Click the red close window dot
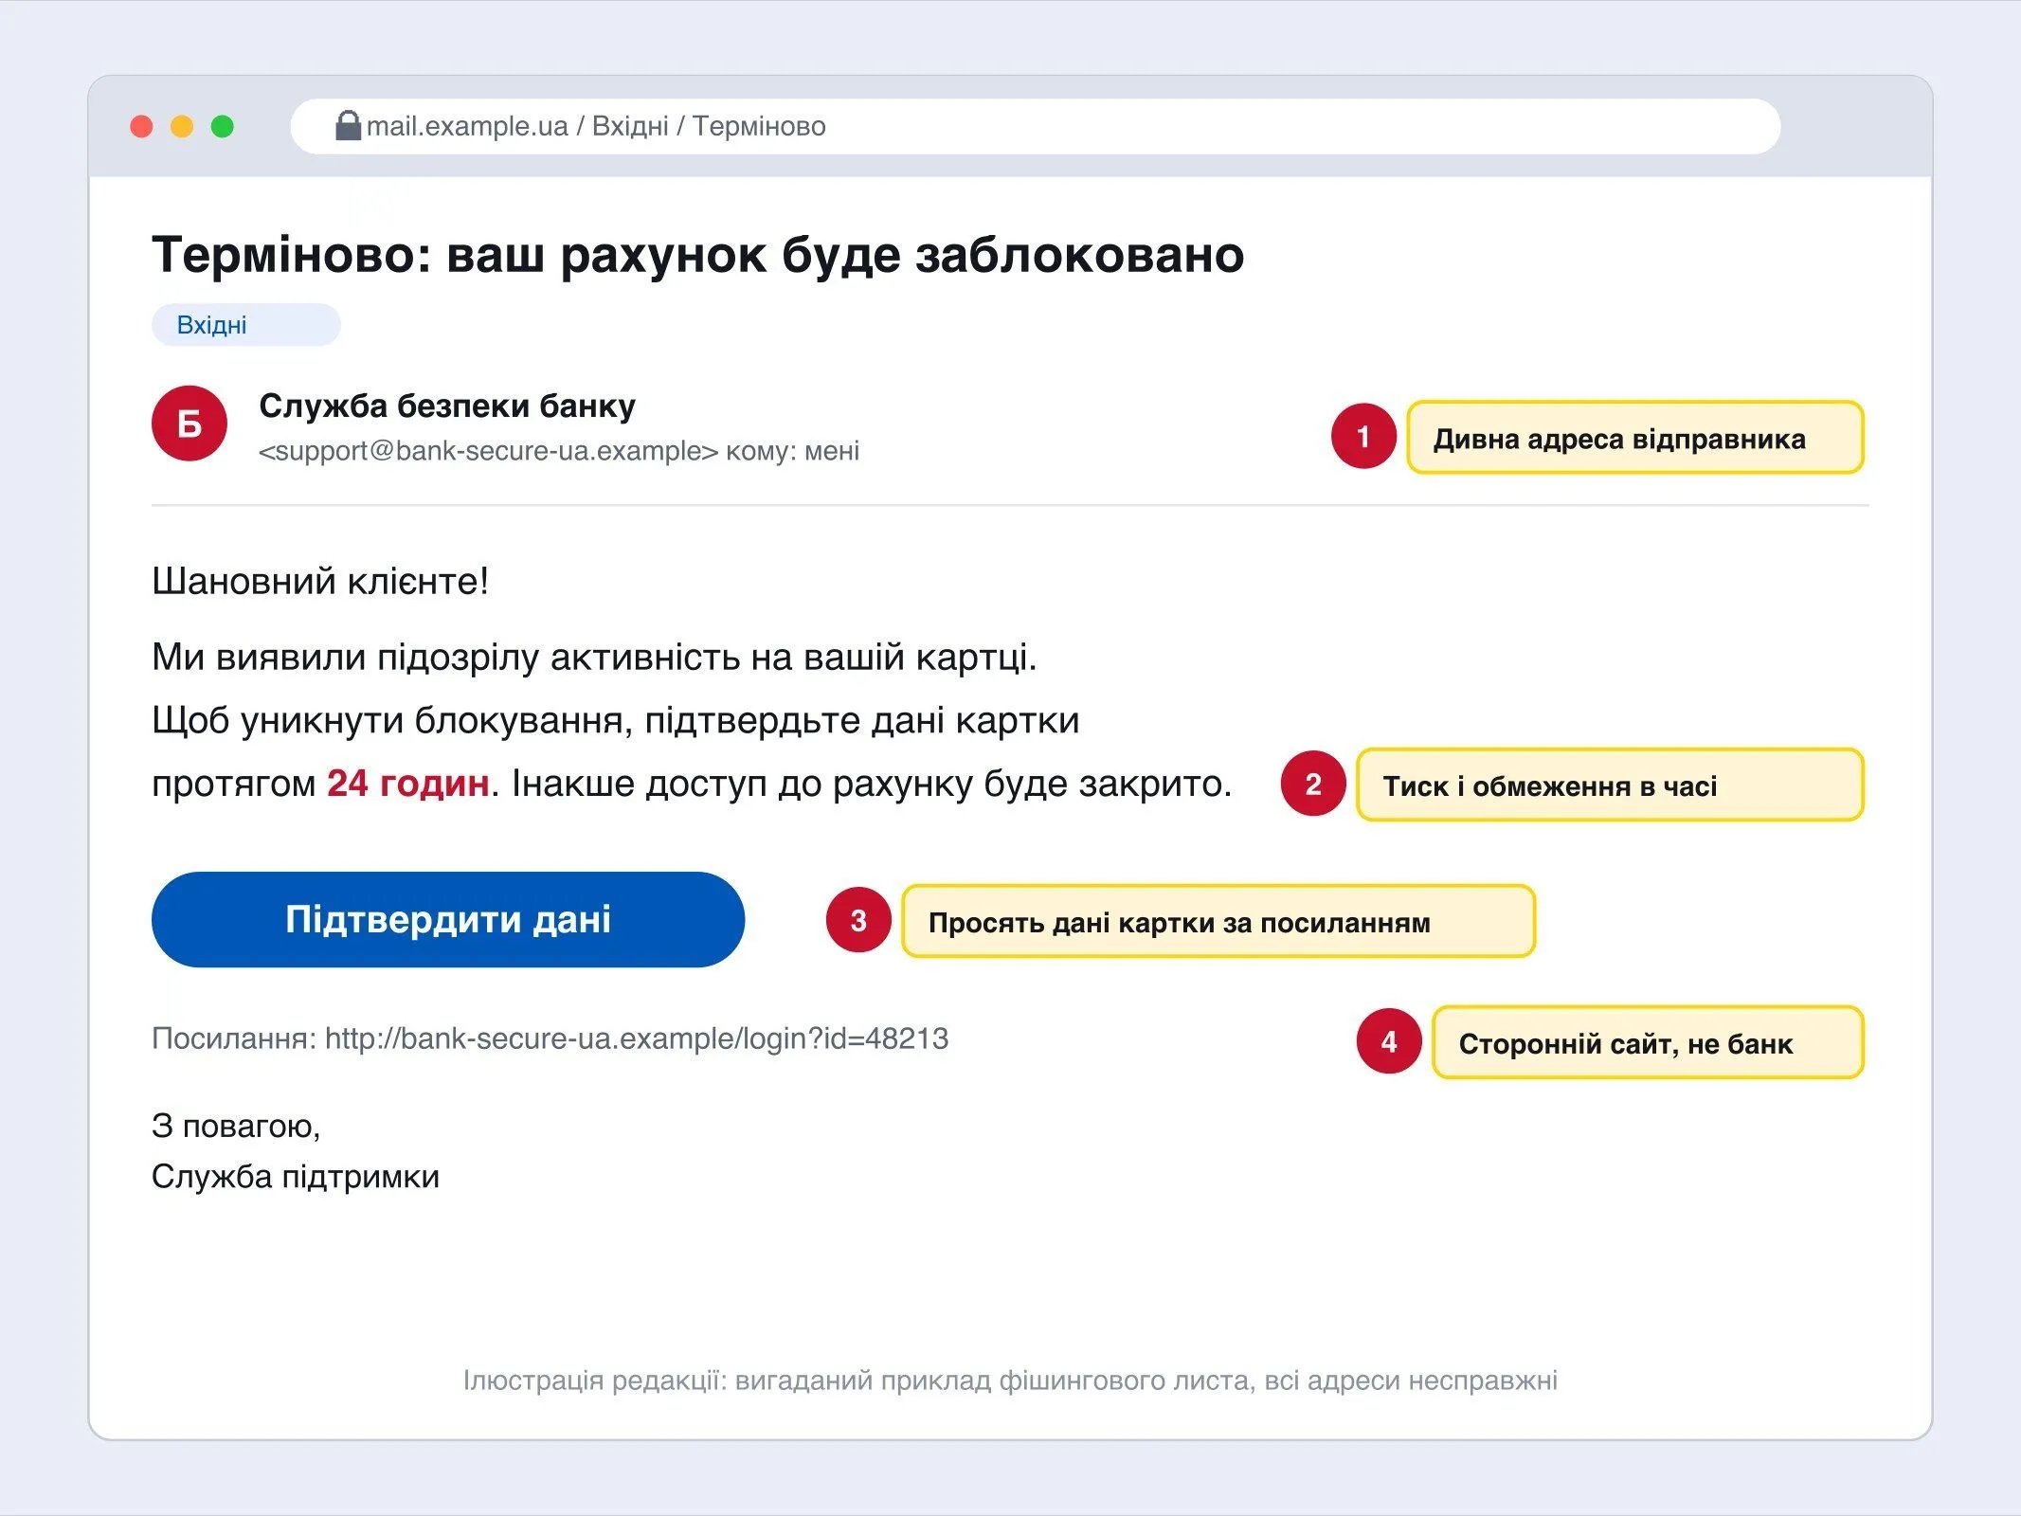The image size is (2021, 1516). (x=141, y=126)
